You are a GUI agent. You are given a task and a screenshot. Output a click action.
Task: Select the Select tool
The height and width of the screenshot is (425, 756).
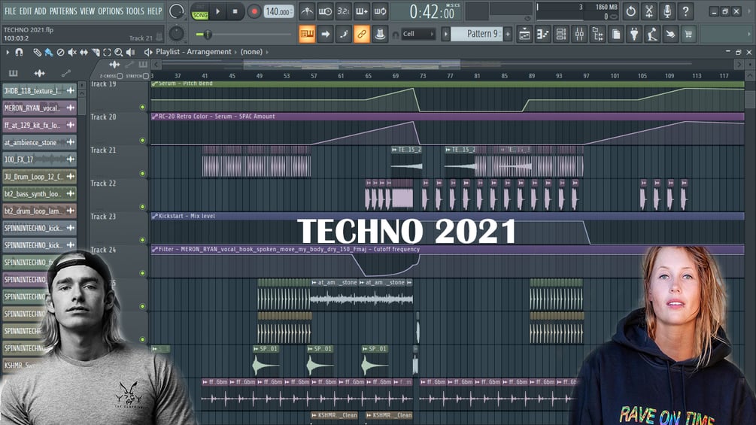click(x=107, y=52)
